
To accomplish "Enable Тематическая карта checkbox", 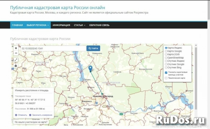I will [x=166, y=78].
